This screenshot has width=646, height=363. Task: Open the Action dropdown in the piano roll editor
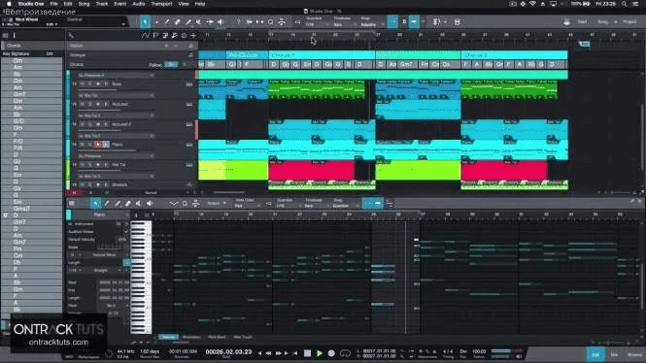[217, 203]
